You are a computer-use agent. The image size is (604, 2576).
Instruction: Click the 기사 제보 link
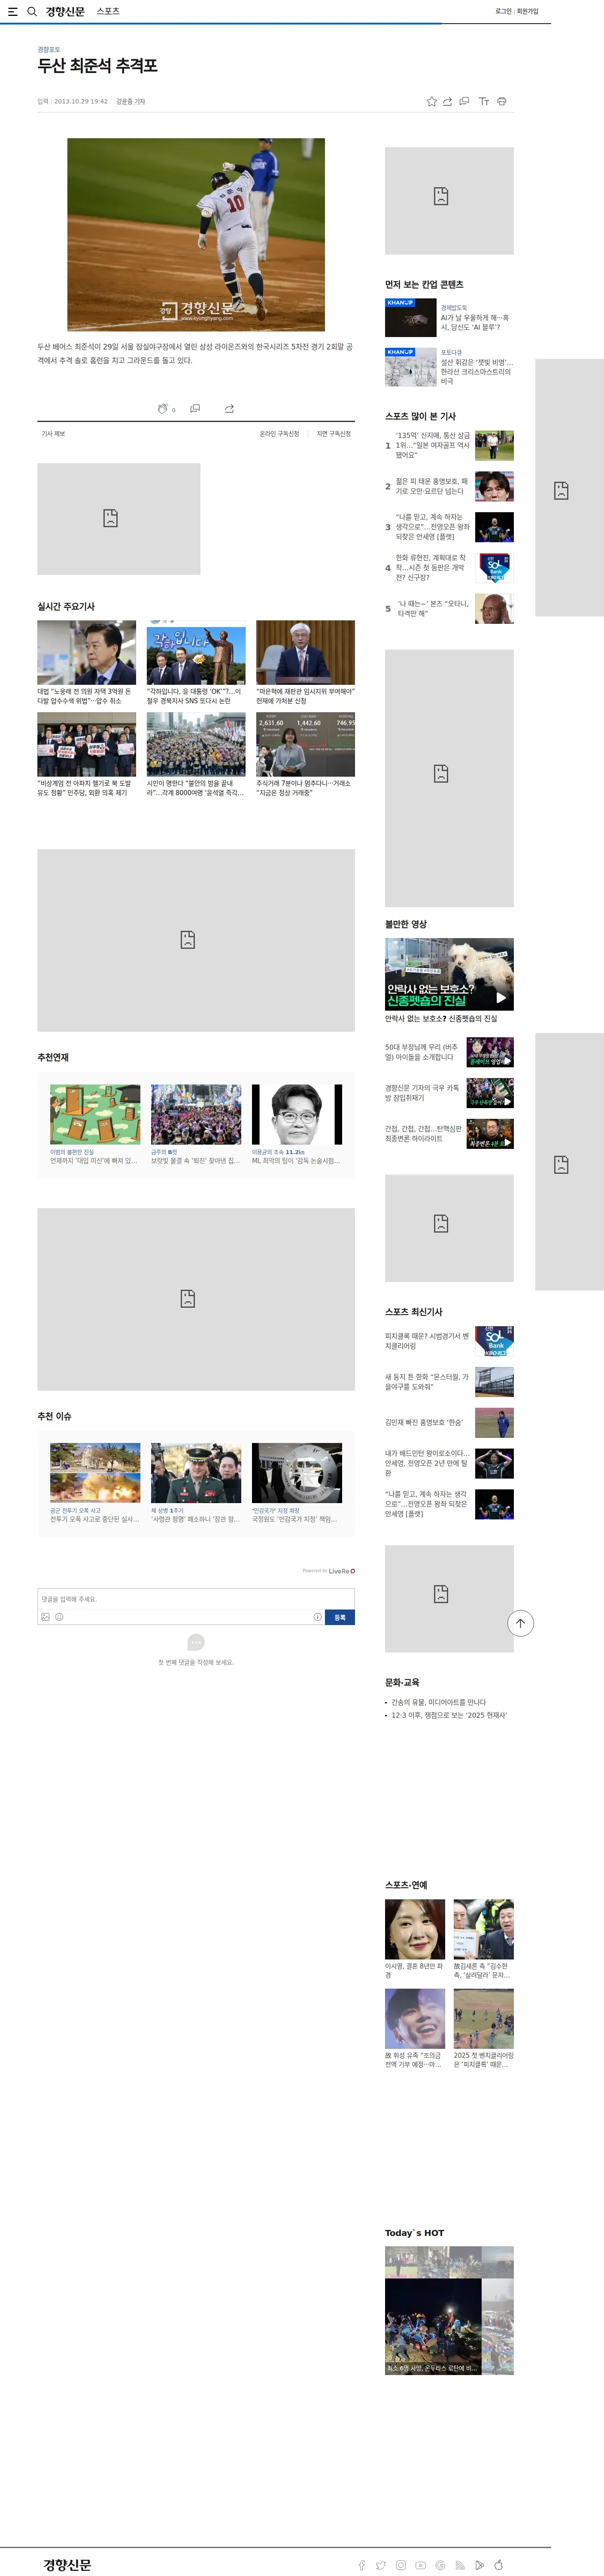pyautogui.click(x=53, y=434)
